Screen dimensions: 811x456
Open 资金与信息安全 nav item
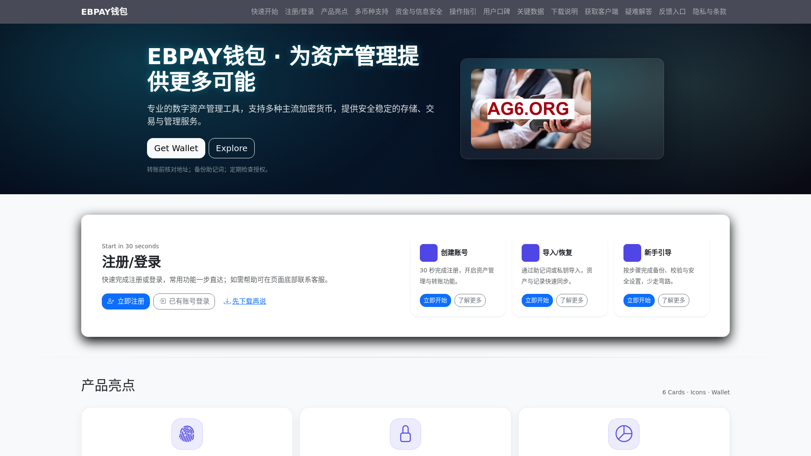(x=419, y=12)
